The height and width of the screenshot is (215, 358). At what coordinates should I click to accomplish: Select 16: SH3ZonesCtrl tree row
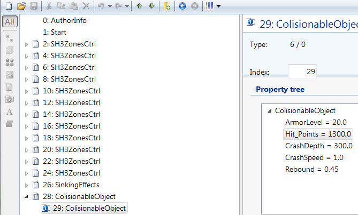[x=72, y=126]
